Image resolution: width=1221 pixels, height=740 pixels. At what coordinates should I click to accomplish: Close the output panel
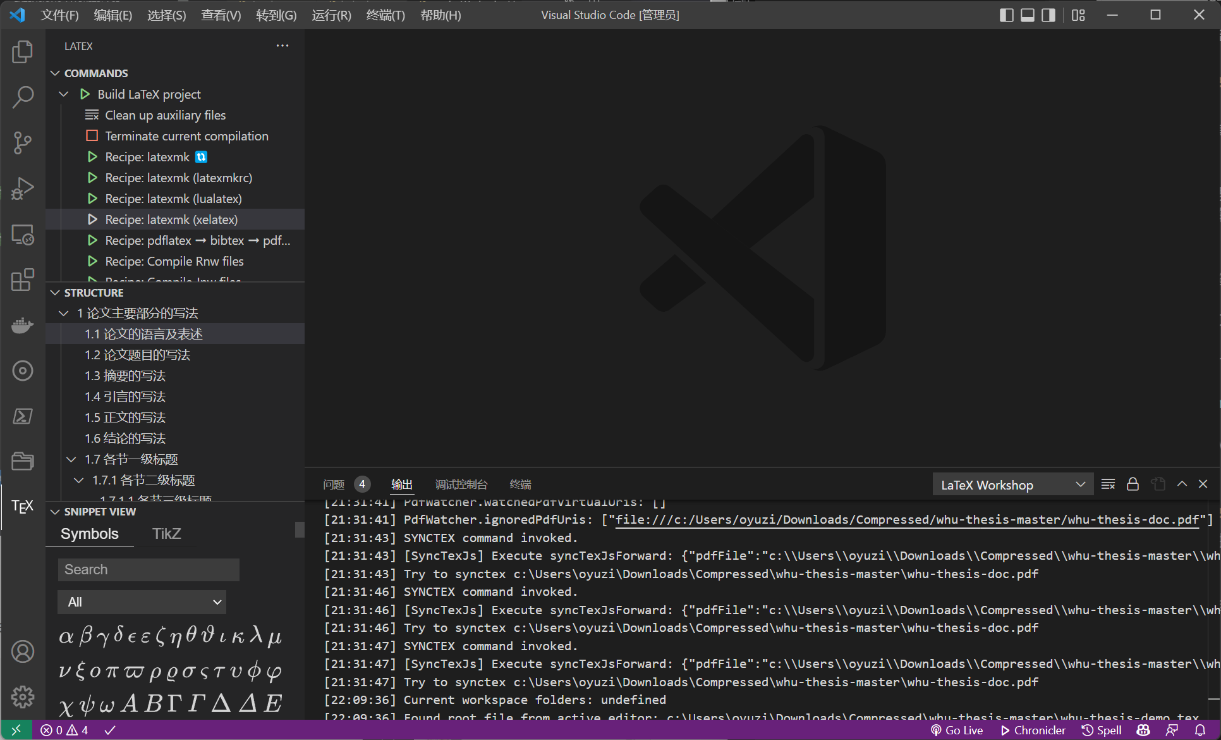1203,484
